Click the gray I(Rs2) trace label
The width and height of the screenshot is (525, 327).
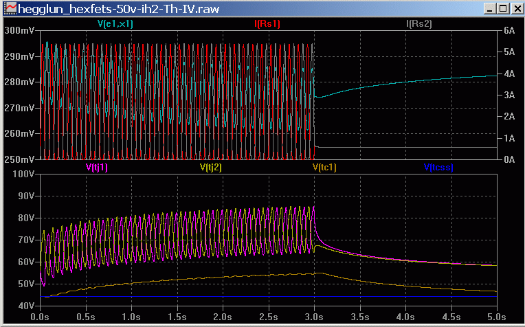tap(419, 24)
